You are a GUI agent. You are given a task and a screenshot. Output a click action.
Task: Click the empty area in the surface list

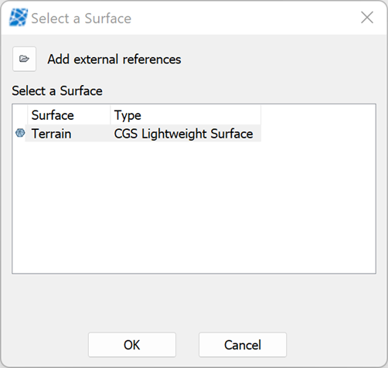[194, 207]
